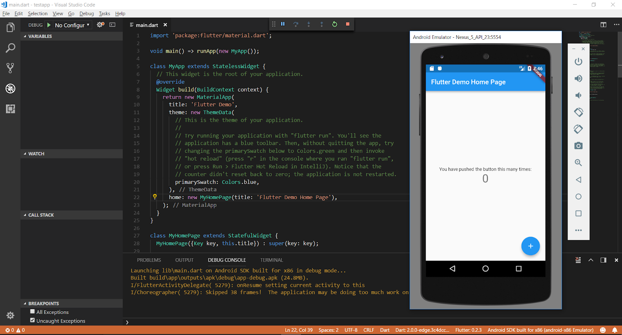The image size is (622, 335).
Task: Lower the emulator volume
Action: pyautogui.click(x=578, y=95)
